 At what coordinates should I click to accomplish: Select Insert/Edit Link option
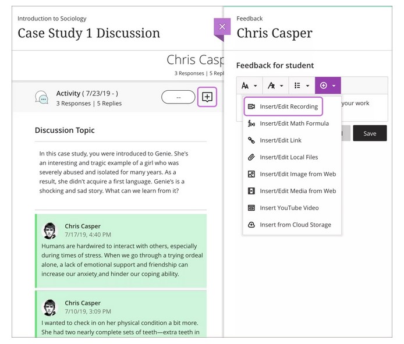tap(281, 140)
